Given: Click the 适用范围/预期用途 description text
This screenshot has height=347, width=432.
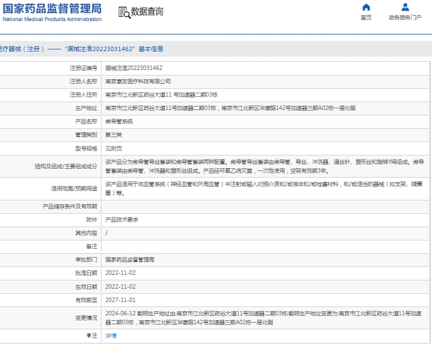Looking at the screenshot, I should pyautogui.click(x=263, y=188).
